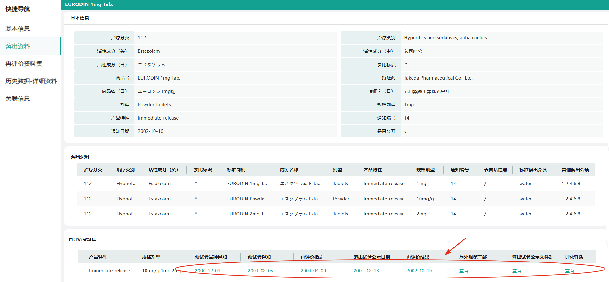Select the EURODIN Powder 10mg/g row

pyautogui.click(x=247, y=199)
